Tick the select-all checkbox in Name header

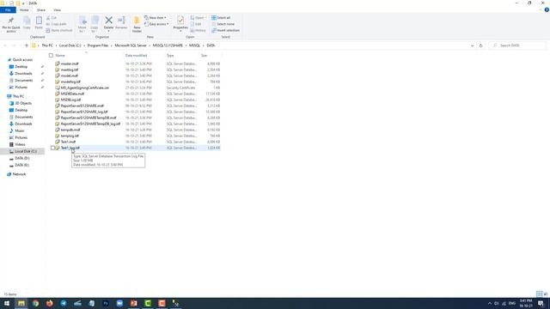pyautogui.click(x=51, y=55)
